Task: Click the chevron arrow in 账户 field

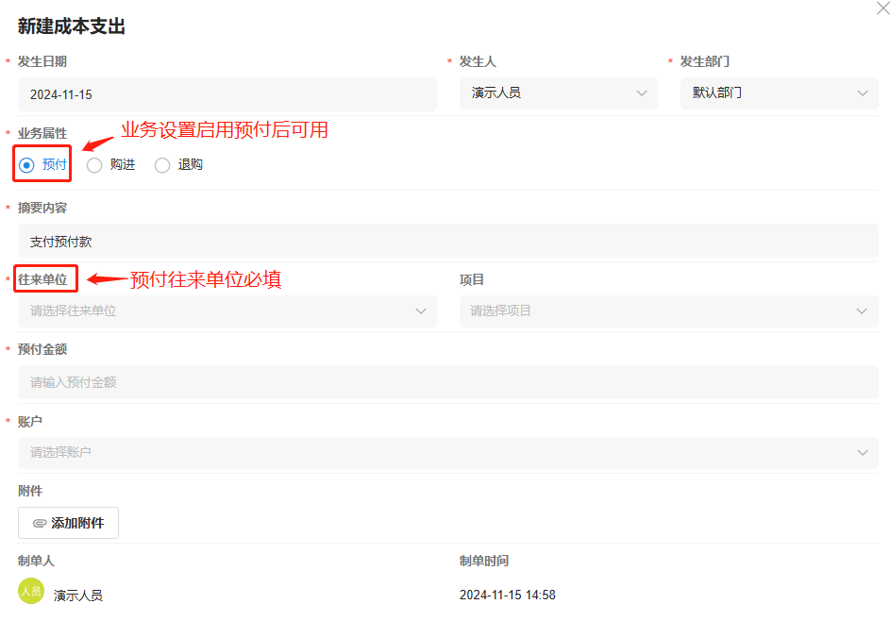Action: tap(862, 453)
